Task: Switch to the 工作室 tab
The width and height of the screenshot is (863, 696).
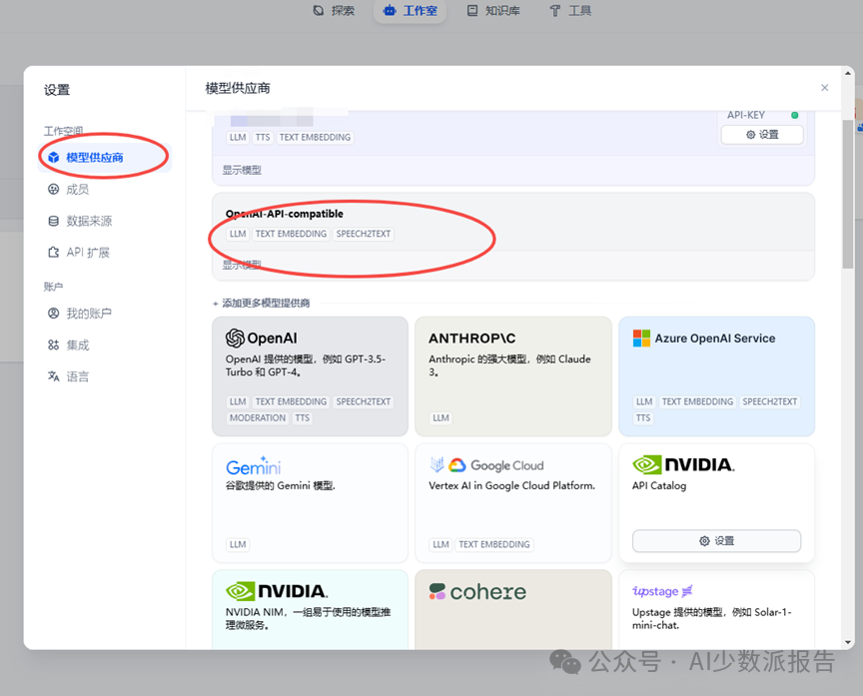Action: click(x=411, y=10)
